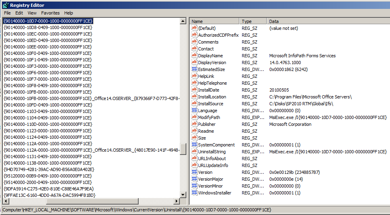Click the Data column header

tap(327, 21)
